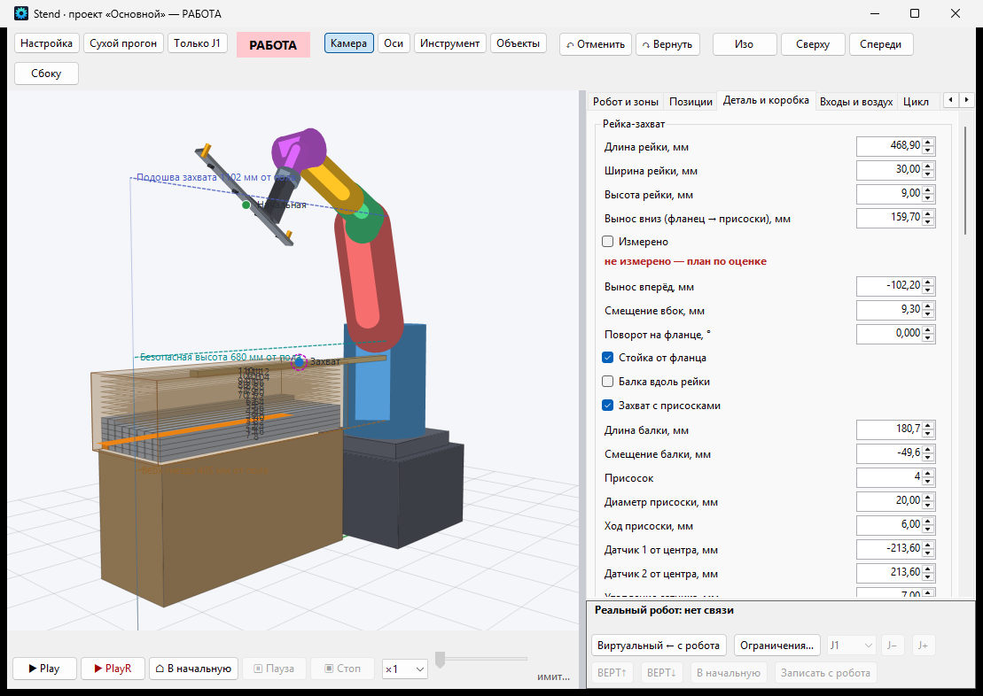Select the Деталь и коробка tab

pos(766,100)
